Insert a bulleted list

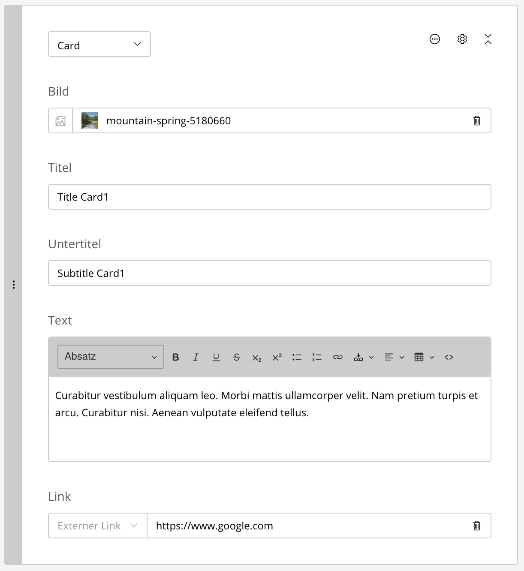(297, 357)
